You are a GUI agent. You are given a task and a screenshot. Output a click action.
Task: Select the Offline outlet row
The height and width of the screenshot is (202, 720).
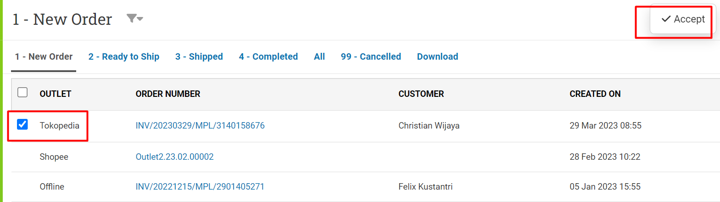[366, 187]
